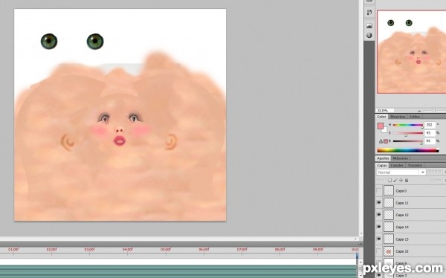Screen dimensions: 446x278
Task: Hide layer Capa 13 with its eye
Action: (x=379, y=239)
